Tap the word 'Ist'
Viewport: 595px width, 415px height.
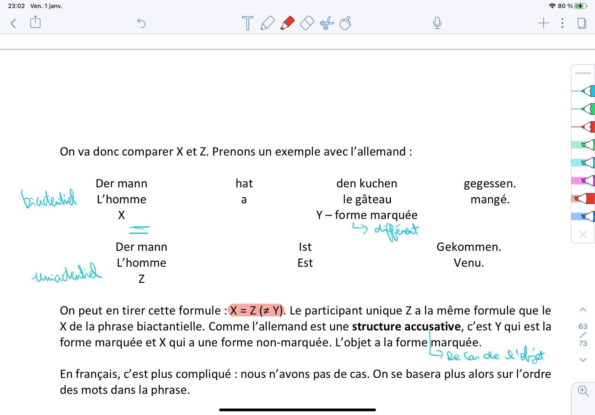coord(305,247)
